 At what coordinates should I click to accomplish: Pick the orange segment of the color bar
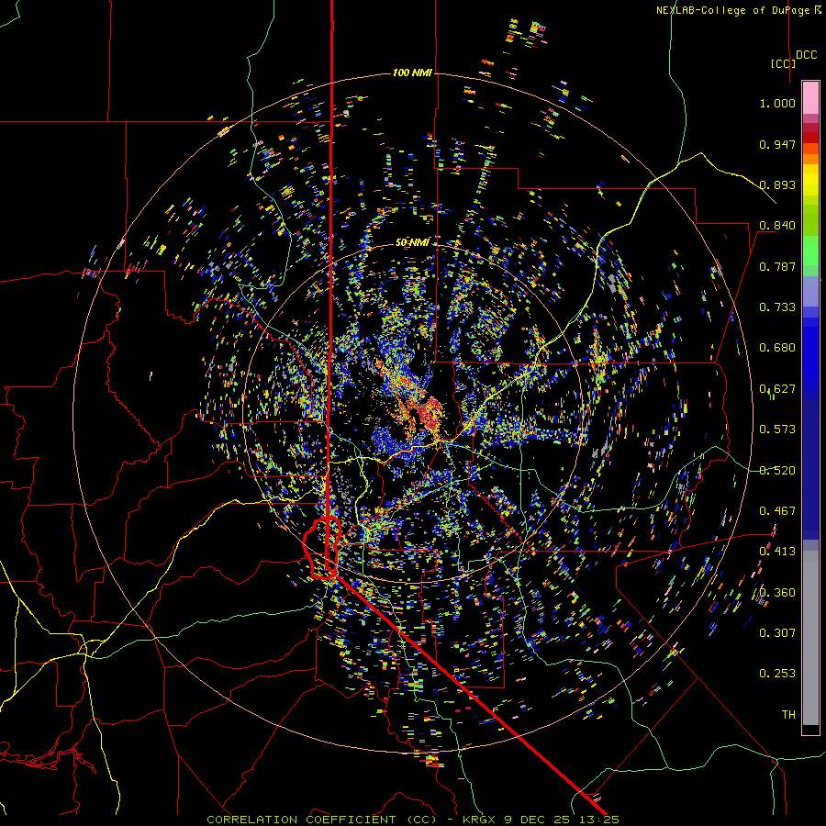pyautogui.click(x=810, y=159)
